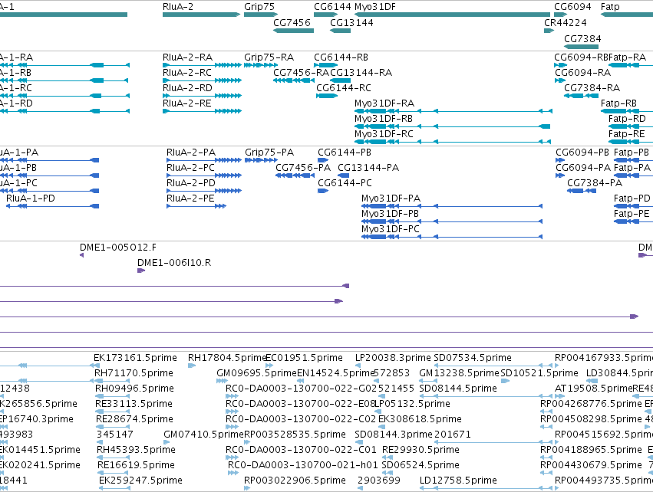Click transcript Myo31DF-RB
Screen dimensions: 653x492
coord(384,119)
